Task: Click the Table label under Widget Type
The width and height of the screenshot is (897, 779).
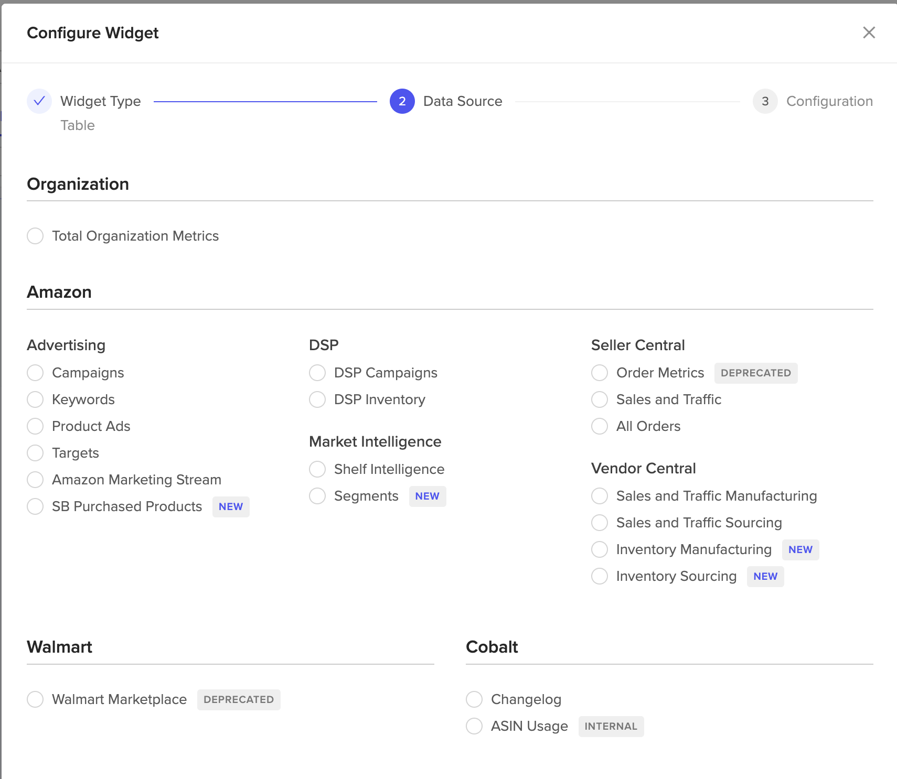Action: (78, 125)
